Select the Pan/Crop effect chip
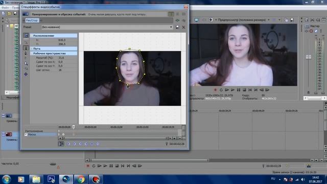The height and width of the screenshot is (184, 327). coord(32,20)
